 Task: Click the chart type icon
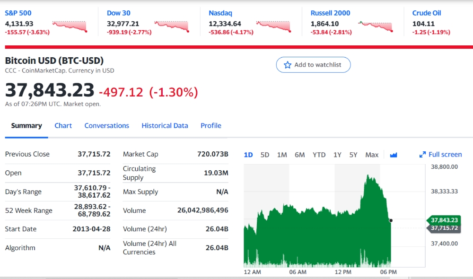pos(394,155)
